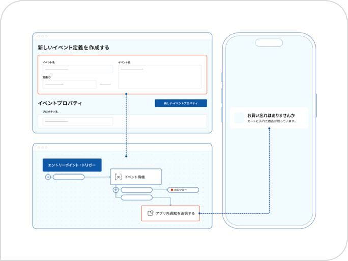Click the notification icon in アプリ内通知を送信する node
The image size is (348, 261).
(150, 213)
